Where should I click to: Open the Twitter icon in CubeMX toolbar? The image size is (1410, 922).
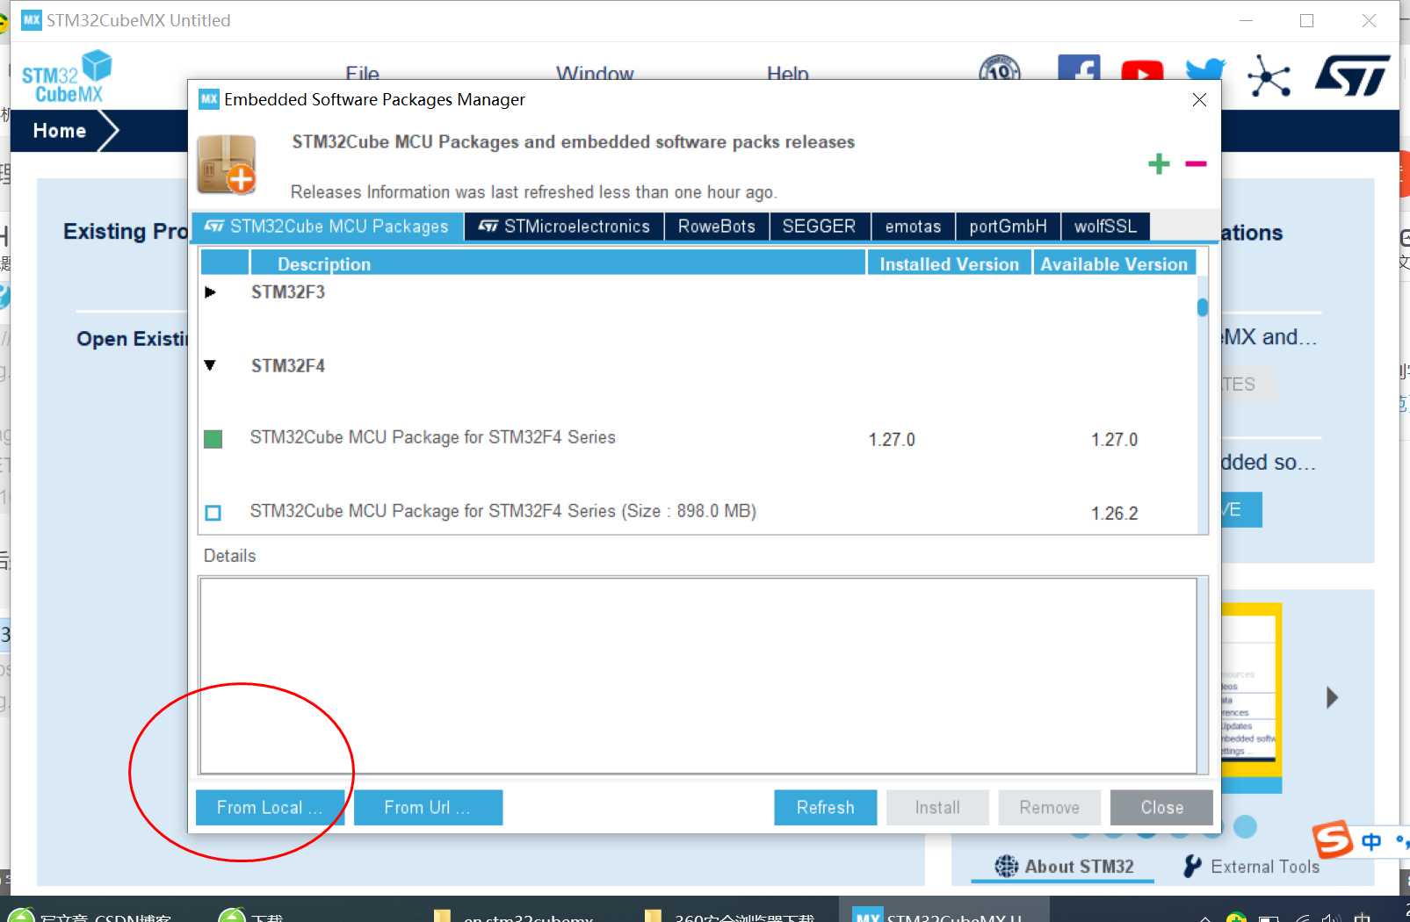tap(1205, 69)
